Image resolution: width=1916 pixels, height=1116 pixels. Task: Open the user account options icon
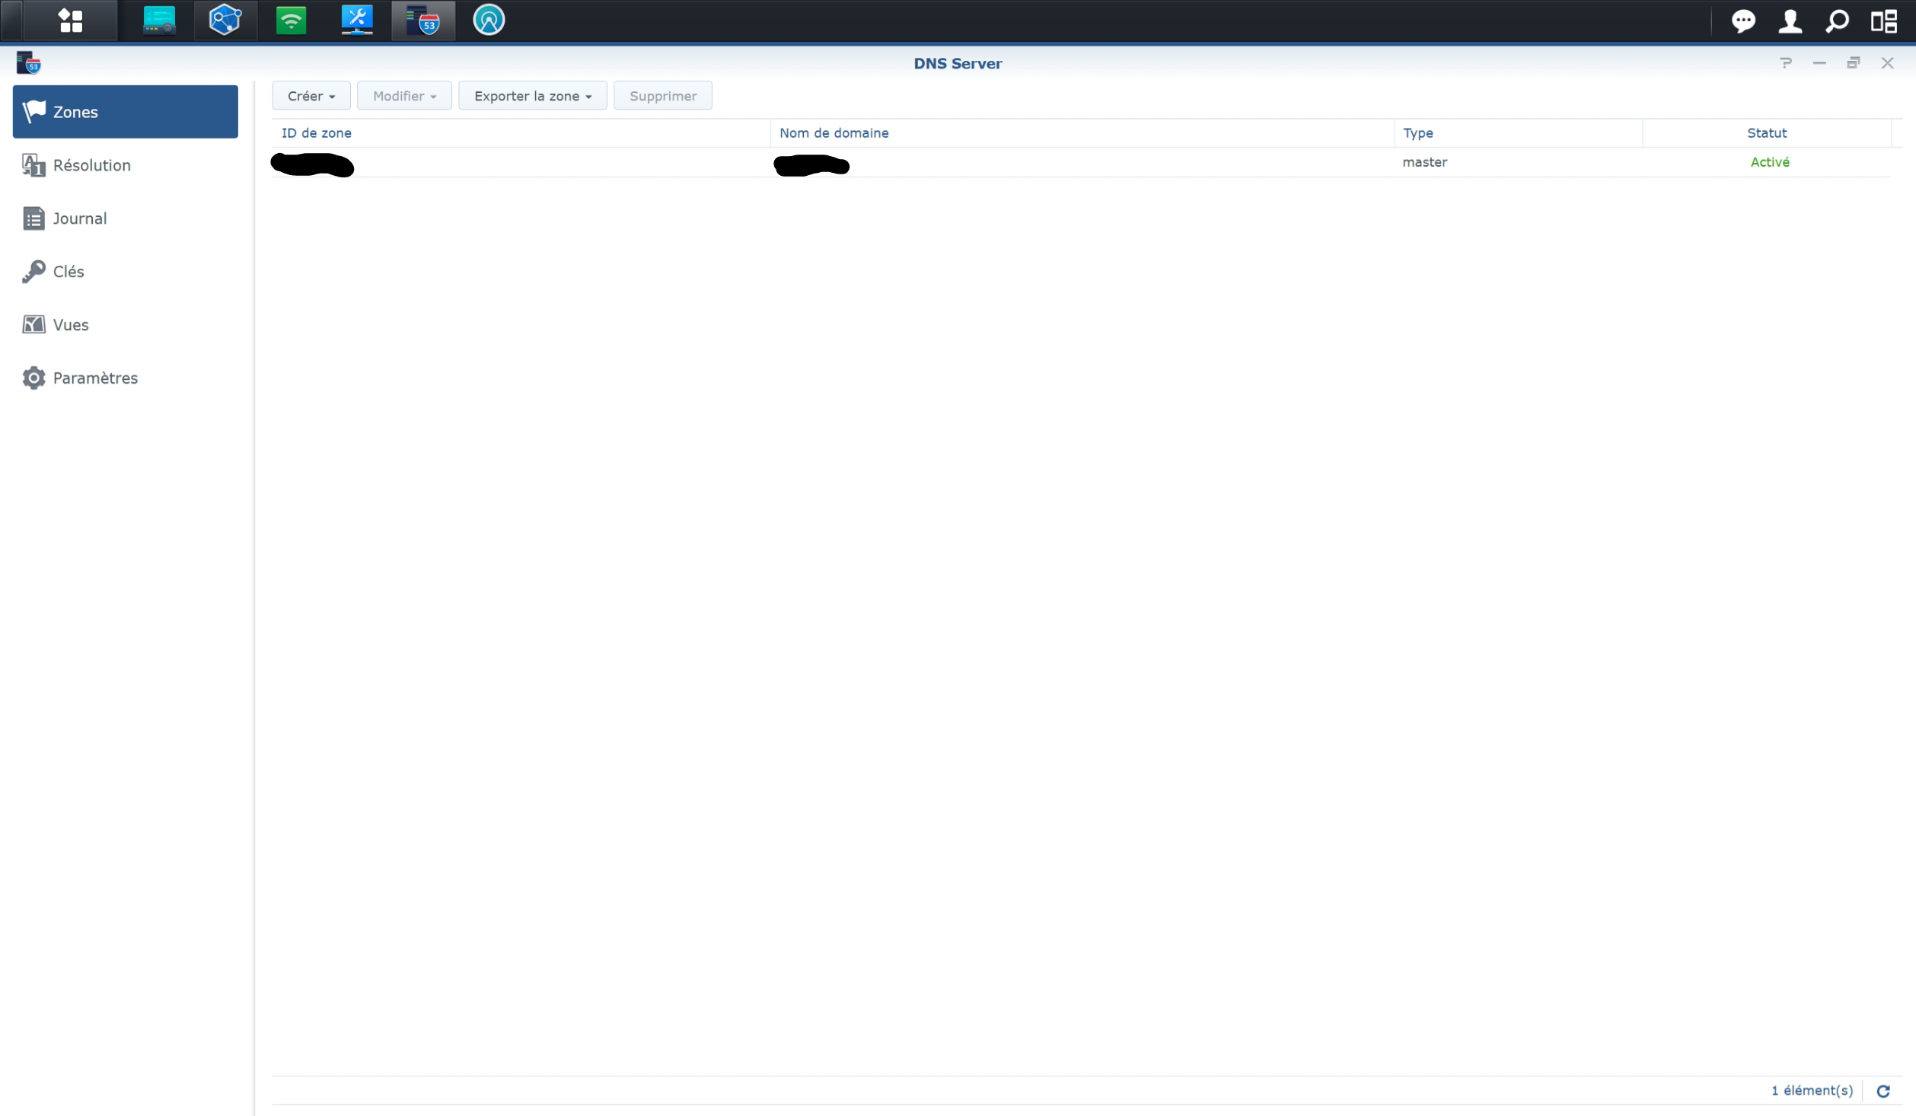coord(1790,21)
